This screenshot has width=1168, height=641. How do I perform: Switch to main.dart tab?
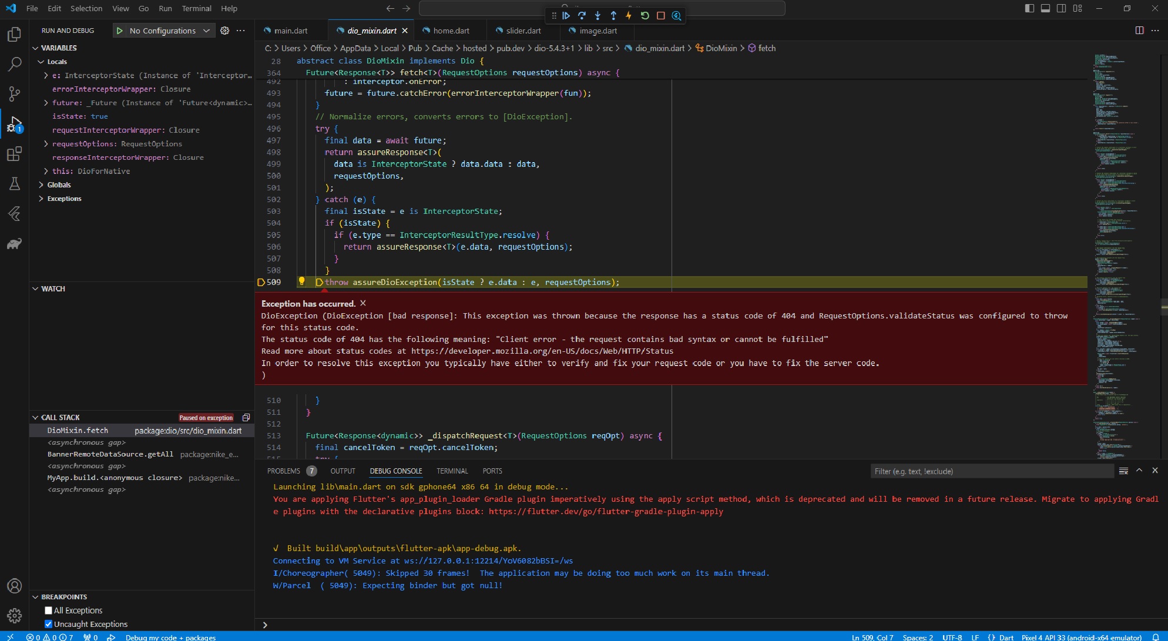click(291, 31)
